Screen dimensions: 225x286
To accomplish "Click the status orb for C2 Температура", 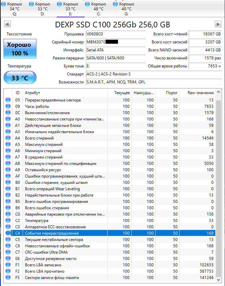I will 8,221.
